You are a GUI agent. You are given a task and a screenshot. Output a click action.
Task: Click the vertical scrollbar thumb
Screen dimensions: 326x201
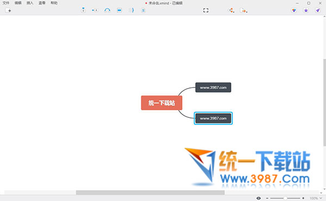[x=324, y=102]
